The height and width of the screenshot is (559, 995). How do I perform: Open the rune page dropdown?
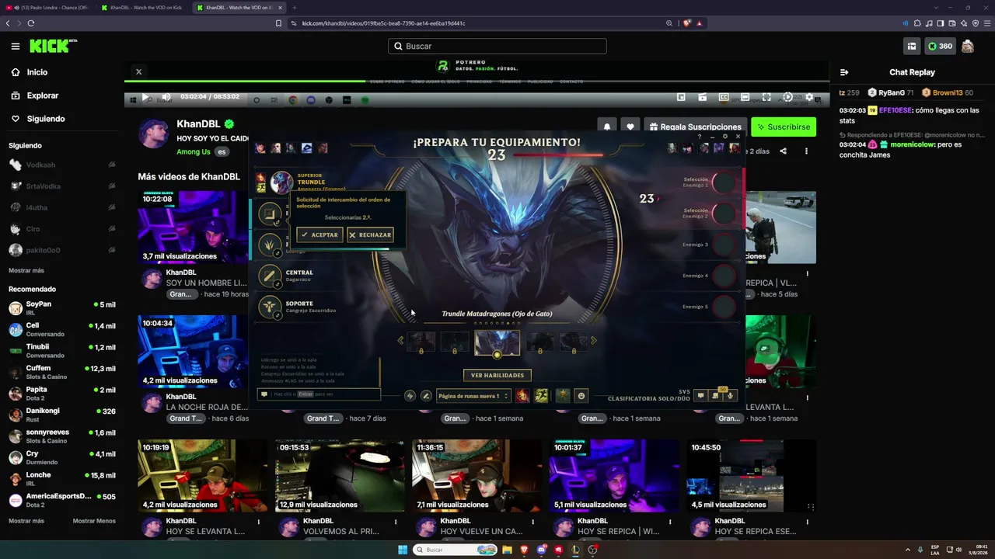coord(473,396)
